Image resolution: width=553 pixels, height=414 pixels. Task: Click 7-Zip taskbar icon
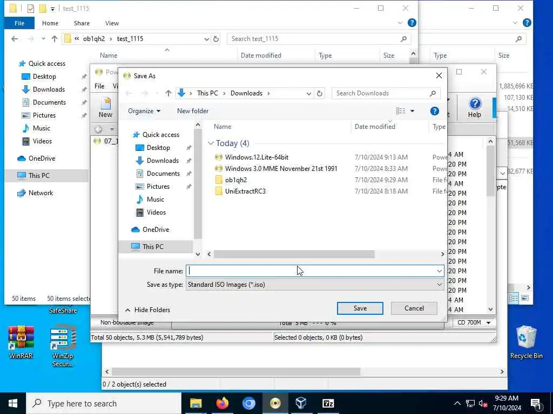328,403
